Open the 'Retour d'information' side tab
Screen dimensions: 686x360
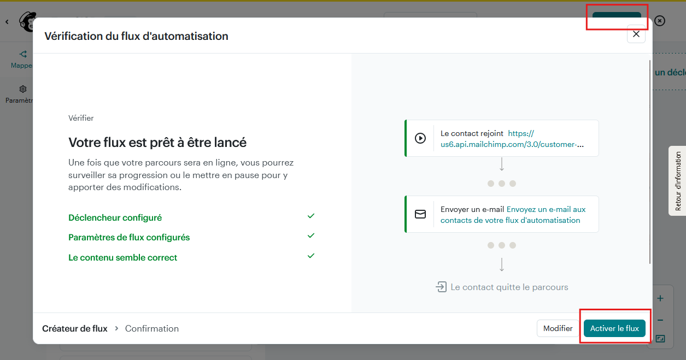point(678,181)
